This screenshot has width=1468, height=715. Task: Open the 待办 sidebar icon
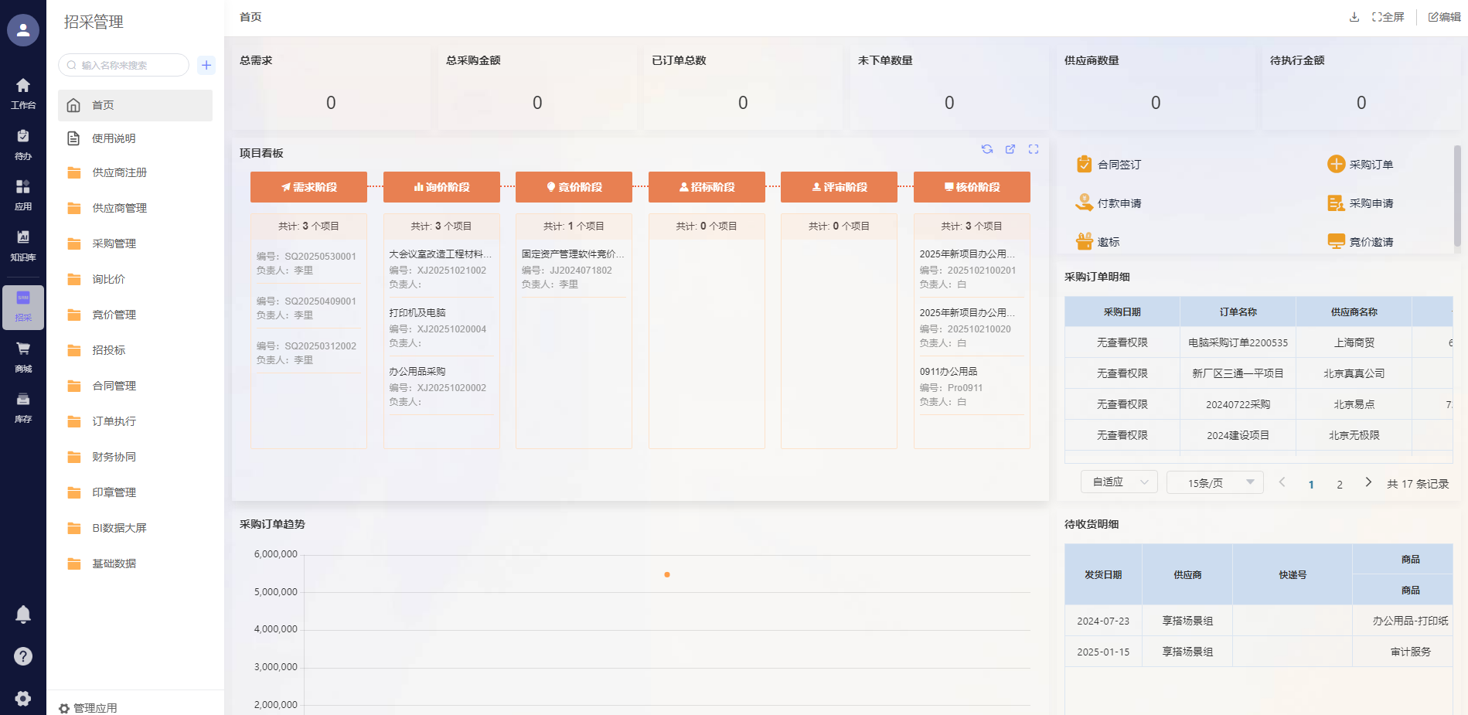[x=23, y=143]
